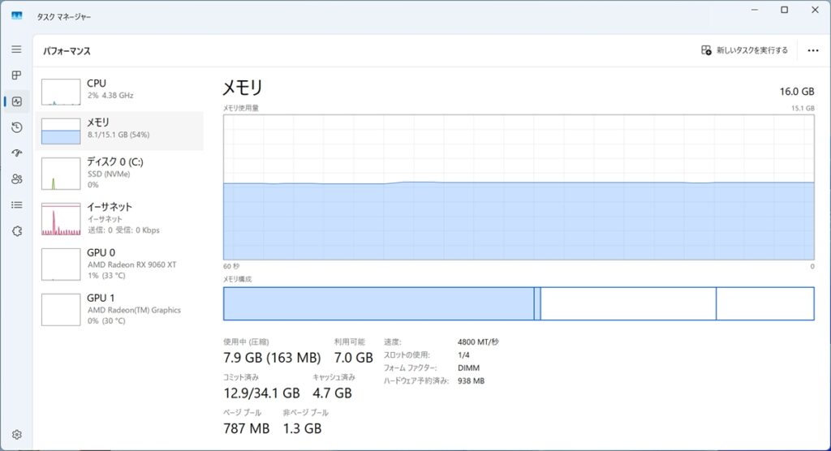Click 新しいタスクを実行する button
831x451 pixels.
point(744,50)
